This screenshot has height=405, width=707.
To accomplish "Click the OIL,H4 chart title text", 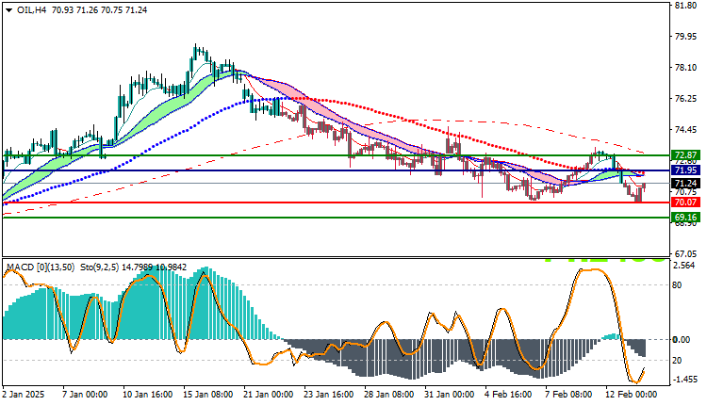I will coord(31,10).
